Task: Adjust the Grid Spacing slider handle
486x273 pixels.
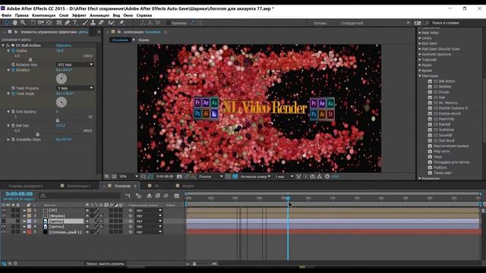Action: pos(58,120)
